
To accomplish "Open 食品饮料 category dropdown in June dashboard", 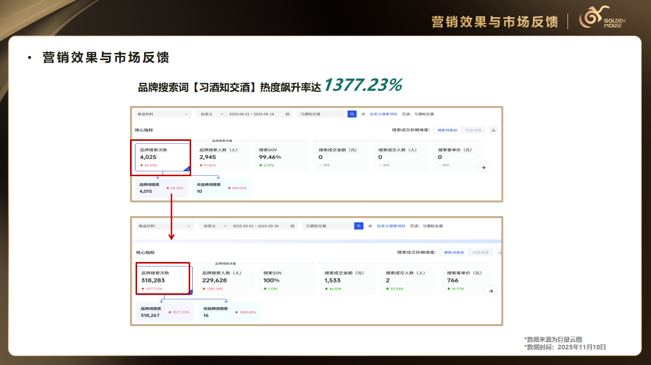I will 162,114.
